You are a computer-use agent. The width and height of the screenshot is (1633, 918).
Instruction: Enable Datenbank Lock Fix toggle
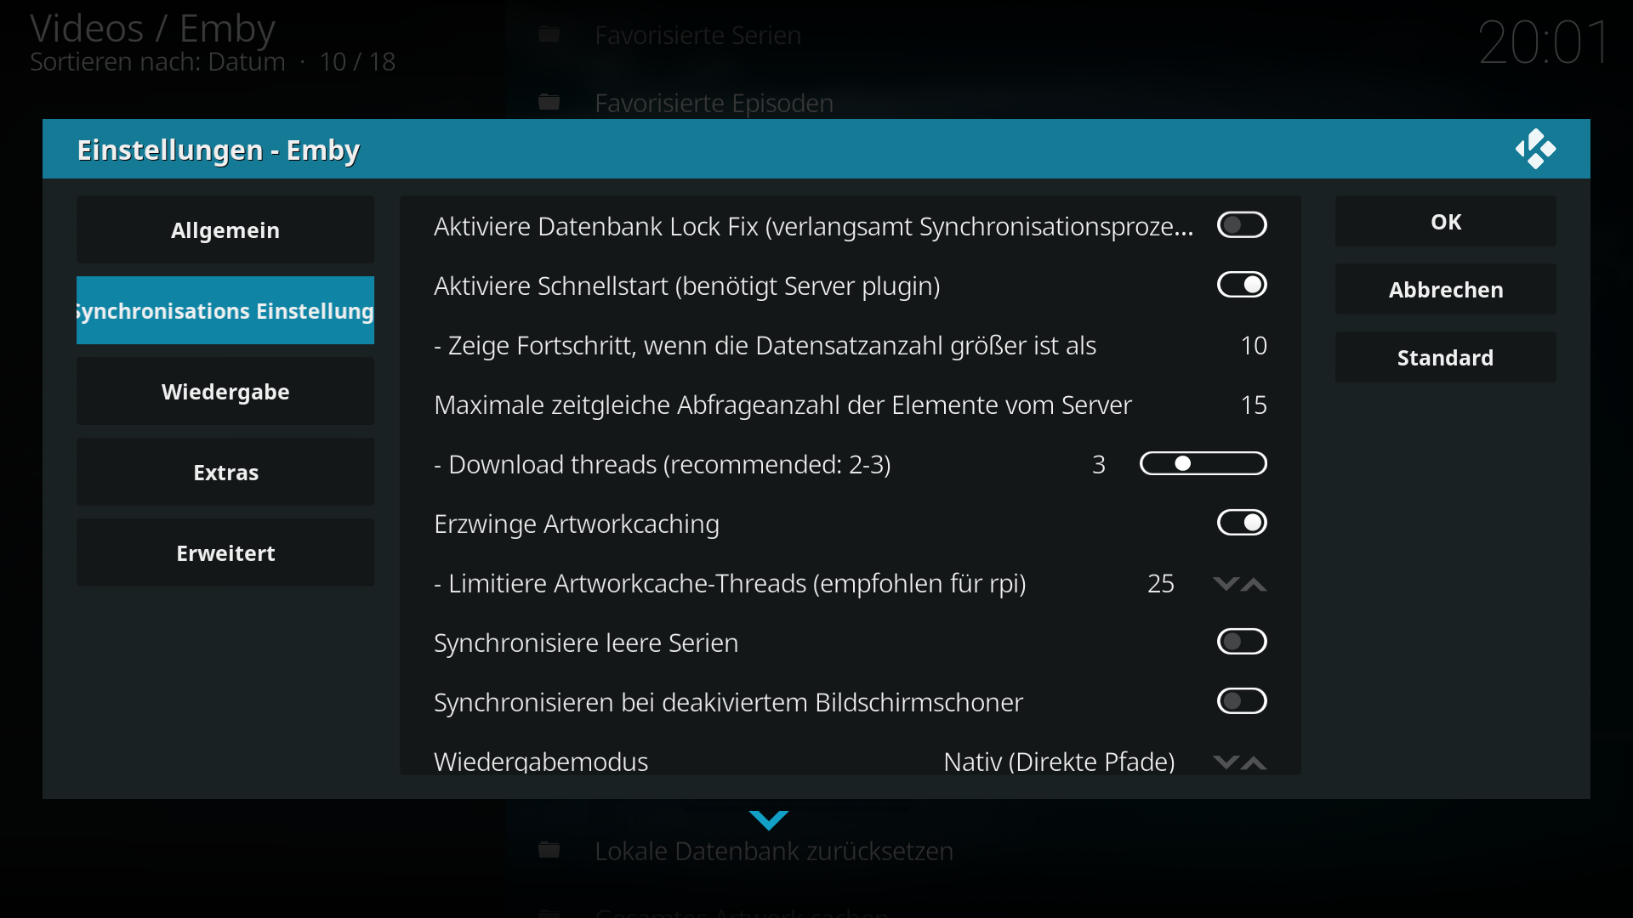click(x=1242, y=225)
